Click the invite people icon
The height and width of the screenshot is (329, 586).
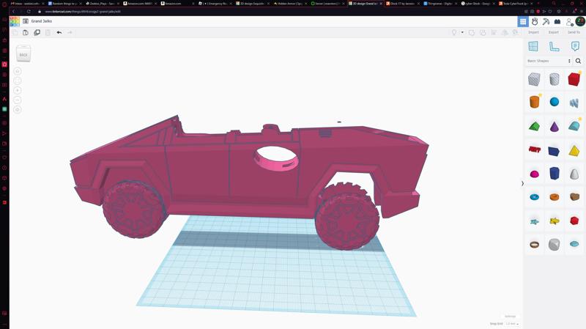click(569, 22)
